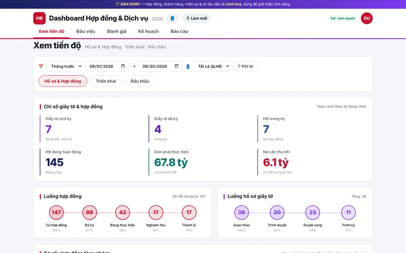Open the blue book guide icon
406x253 pixels.
(x=173, y=18)
